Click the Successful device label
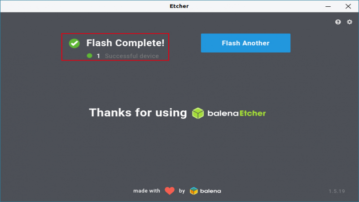 point(131,56)
